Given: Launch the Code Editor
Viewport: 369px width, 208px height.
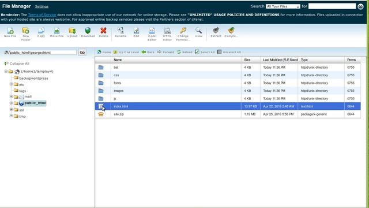Looking at the screenshot, I should (152, 34).
